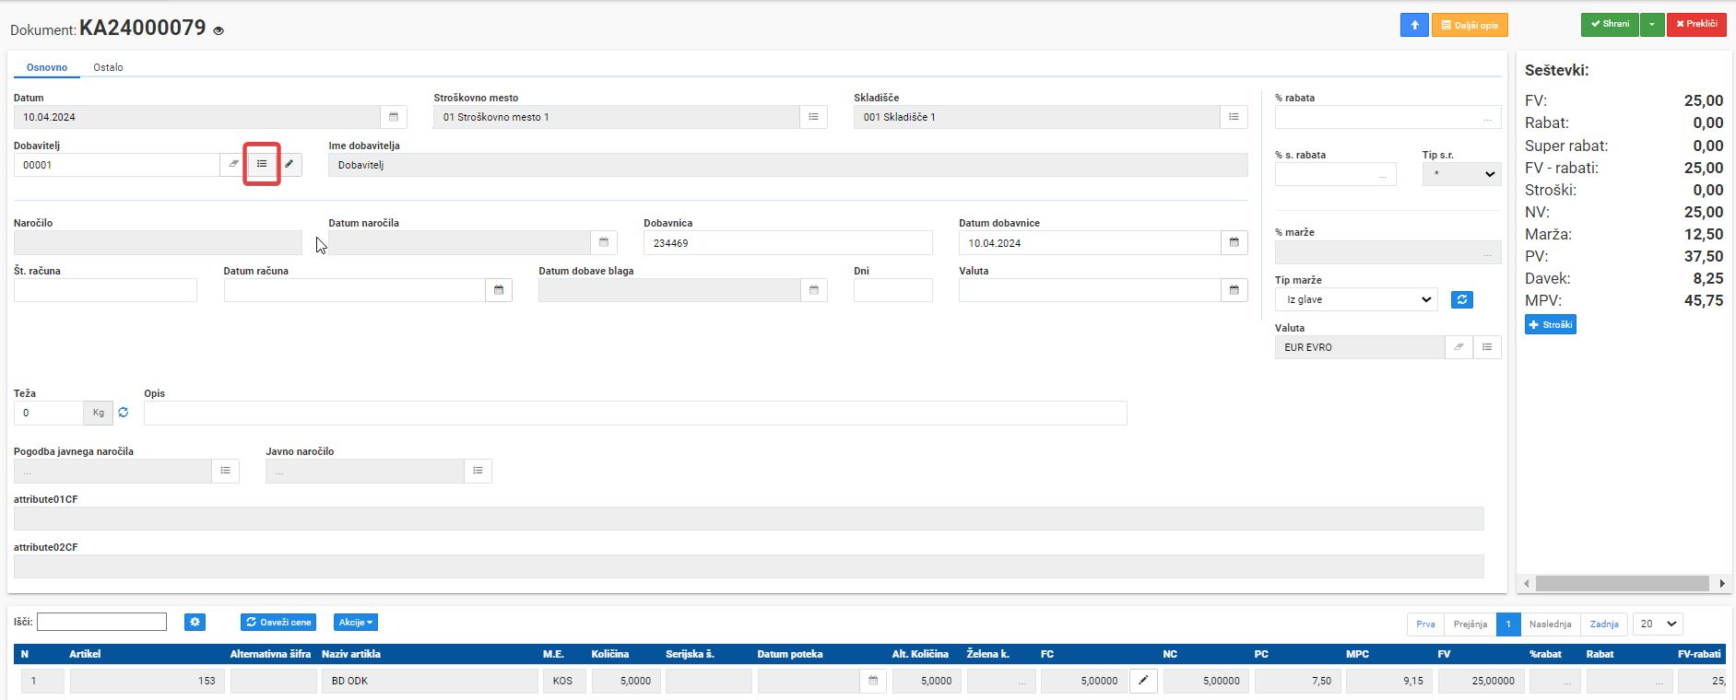The height and width of the screenshot is (700, 1736).
Task: Click refresh icon next to Tip marže
Action: pos(1462,299)
